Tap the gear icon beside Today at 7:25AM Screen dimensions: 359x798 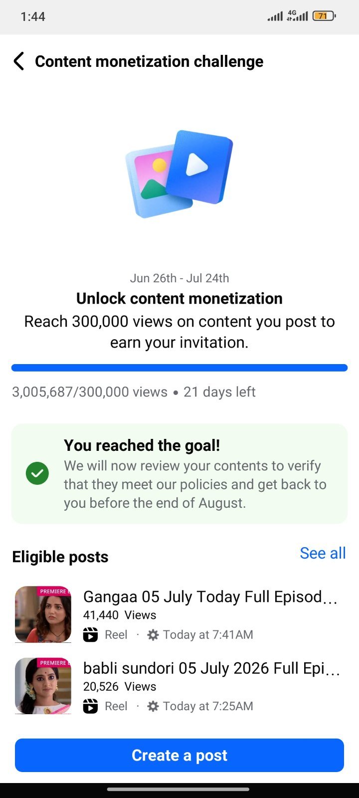pyautogui.click(x=153, y=706)
